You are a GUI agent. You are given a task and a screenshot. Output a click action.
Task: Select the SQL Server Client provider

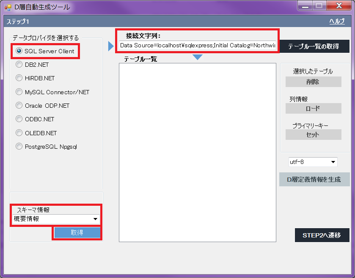(x=19, y=51)
